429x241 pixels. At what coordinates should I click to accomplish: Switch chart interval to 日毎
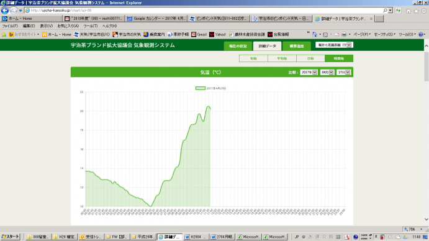(310, 58)
